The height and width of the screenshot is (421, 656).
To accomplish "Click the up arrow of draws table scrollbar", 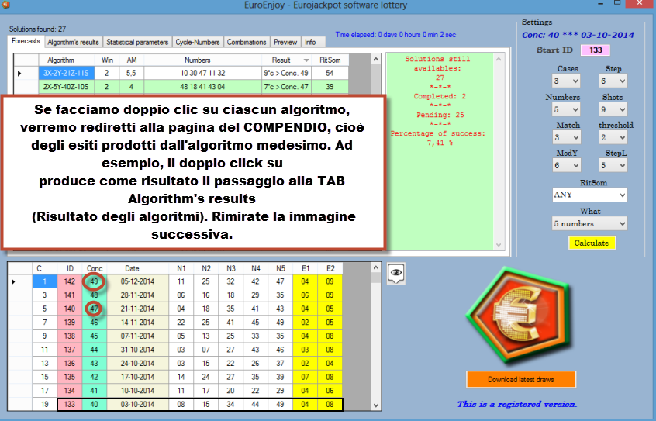I will click(376, 267).
